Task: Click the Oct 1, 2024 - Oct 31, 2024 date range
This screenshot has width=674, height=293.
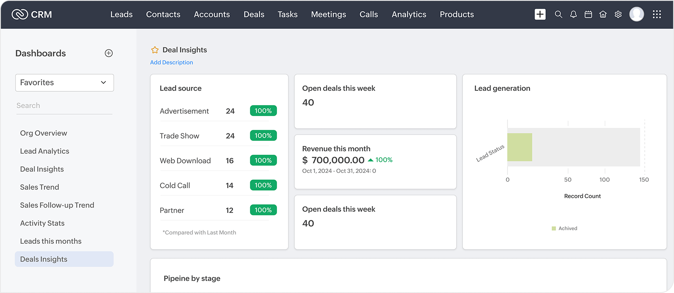Action: coord(339,171)
